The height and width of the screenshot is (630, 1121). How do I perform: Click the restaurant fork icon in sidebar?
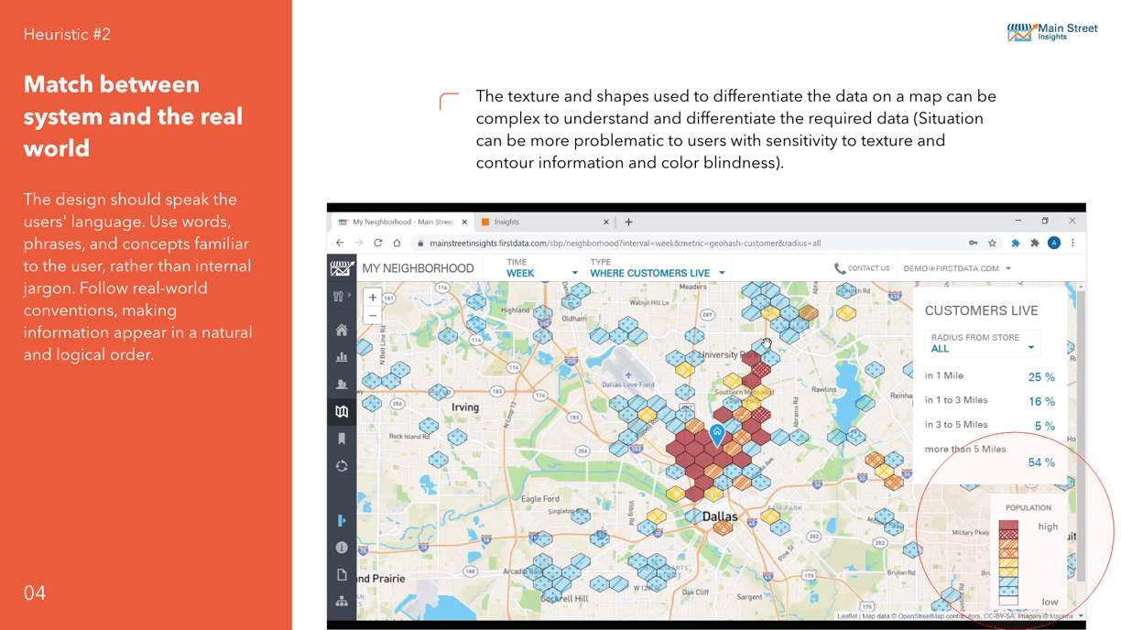(x=339, y=296)
